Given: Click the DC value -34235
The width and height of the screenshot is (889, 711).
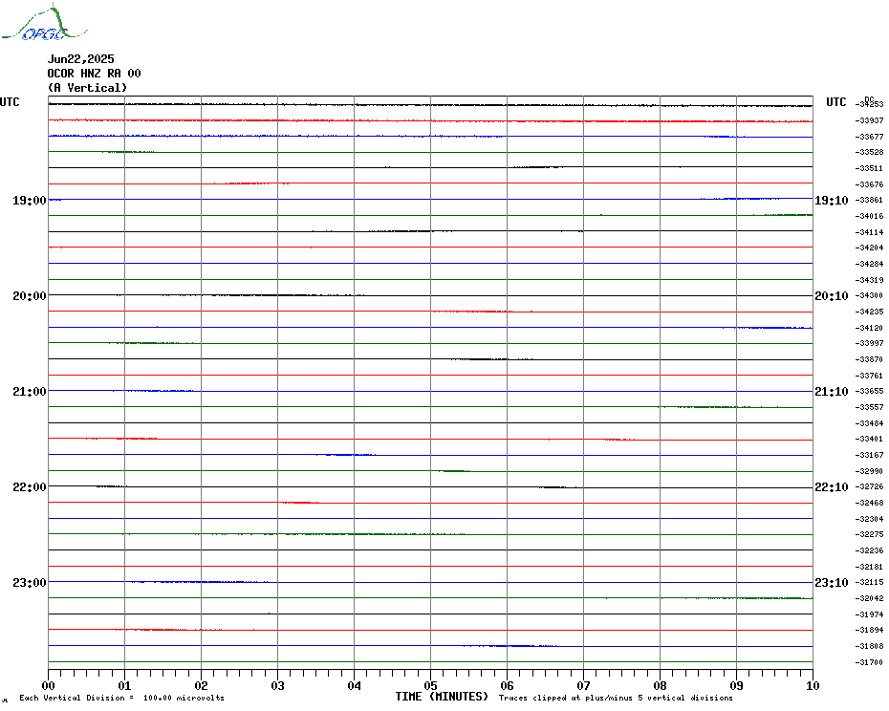Looking at the screenshot, I should point(869,312).
